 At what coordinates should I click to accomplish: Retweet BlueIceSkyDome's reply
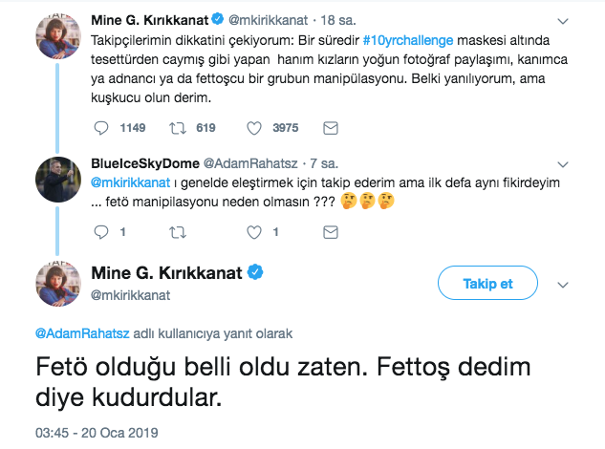click(179, 230)
